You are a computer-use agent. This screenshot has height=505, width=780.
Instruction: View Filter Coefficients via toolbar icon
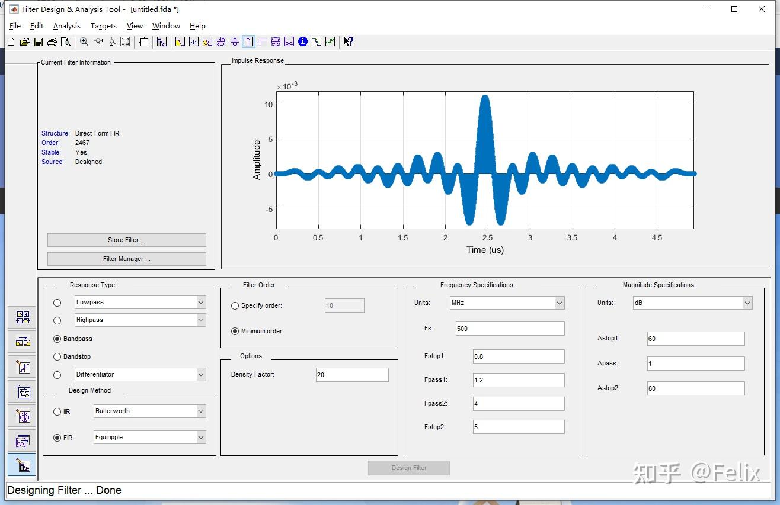[x=289, y=41]
